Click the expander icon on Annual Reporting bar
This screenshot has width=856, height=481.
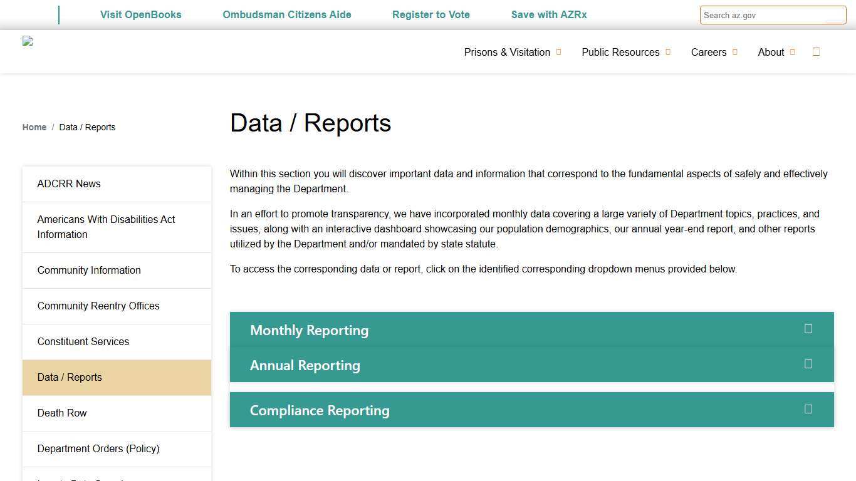tap(808, 364)
